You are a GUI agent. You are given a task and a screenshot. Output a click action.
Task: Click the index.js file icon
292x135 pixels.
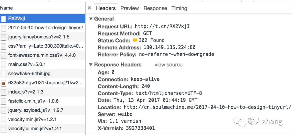coord(4,92)
